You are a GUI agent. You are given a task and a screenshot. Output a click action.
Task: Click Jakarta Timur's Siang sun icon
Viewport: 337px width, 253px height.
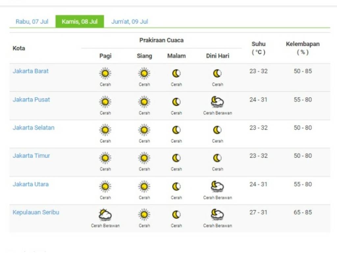click(x=144, y=158)
